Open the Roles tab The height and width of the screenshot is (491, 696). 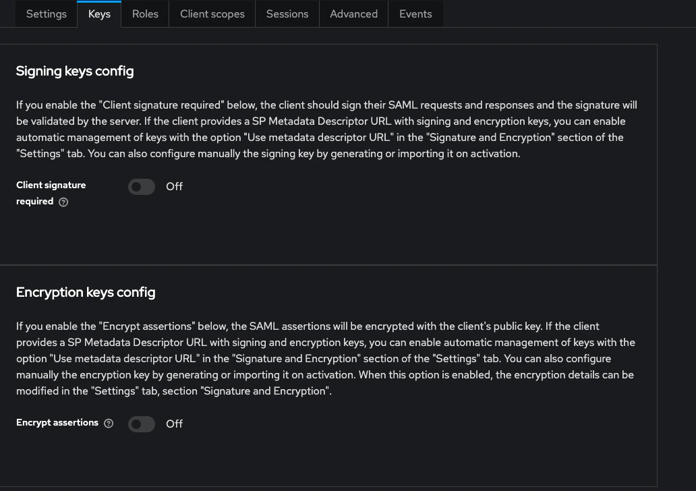click(145, 13)
